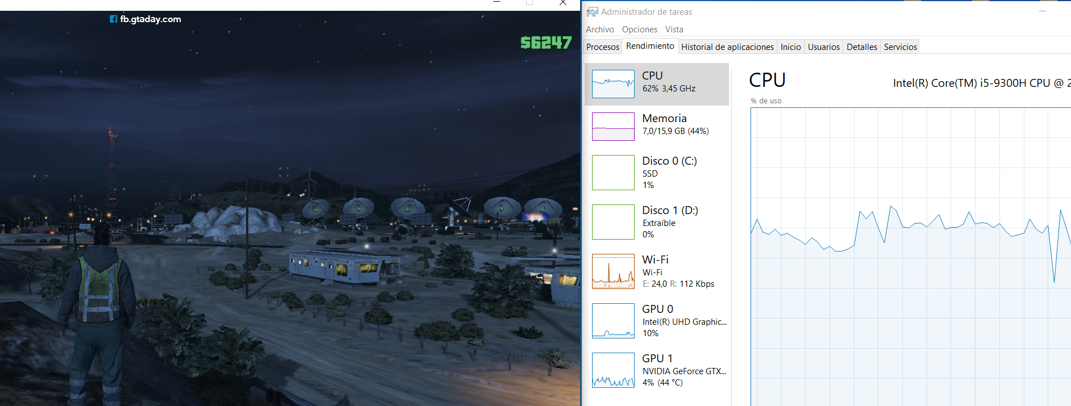
Task: Minimize the Administrador de tareas window
Action: click(x=1043, y=11)
